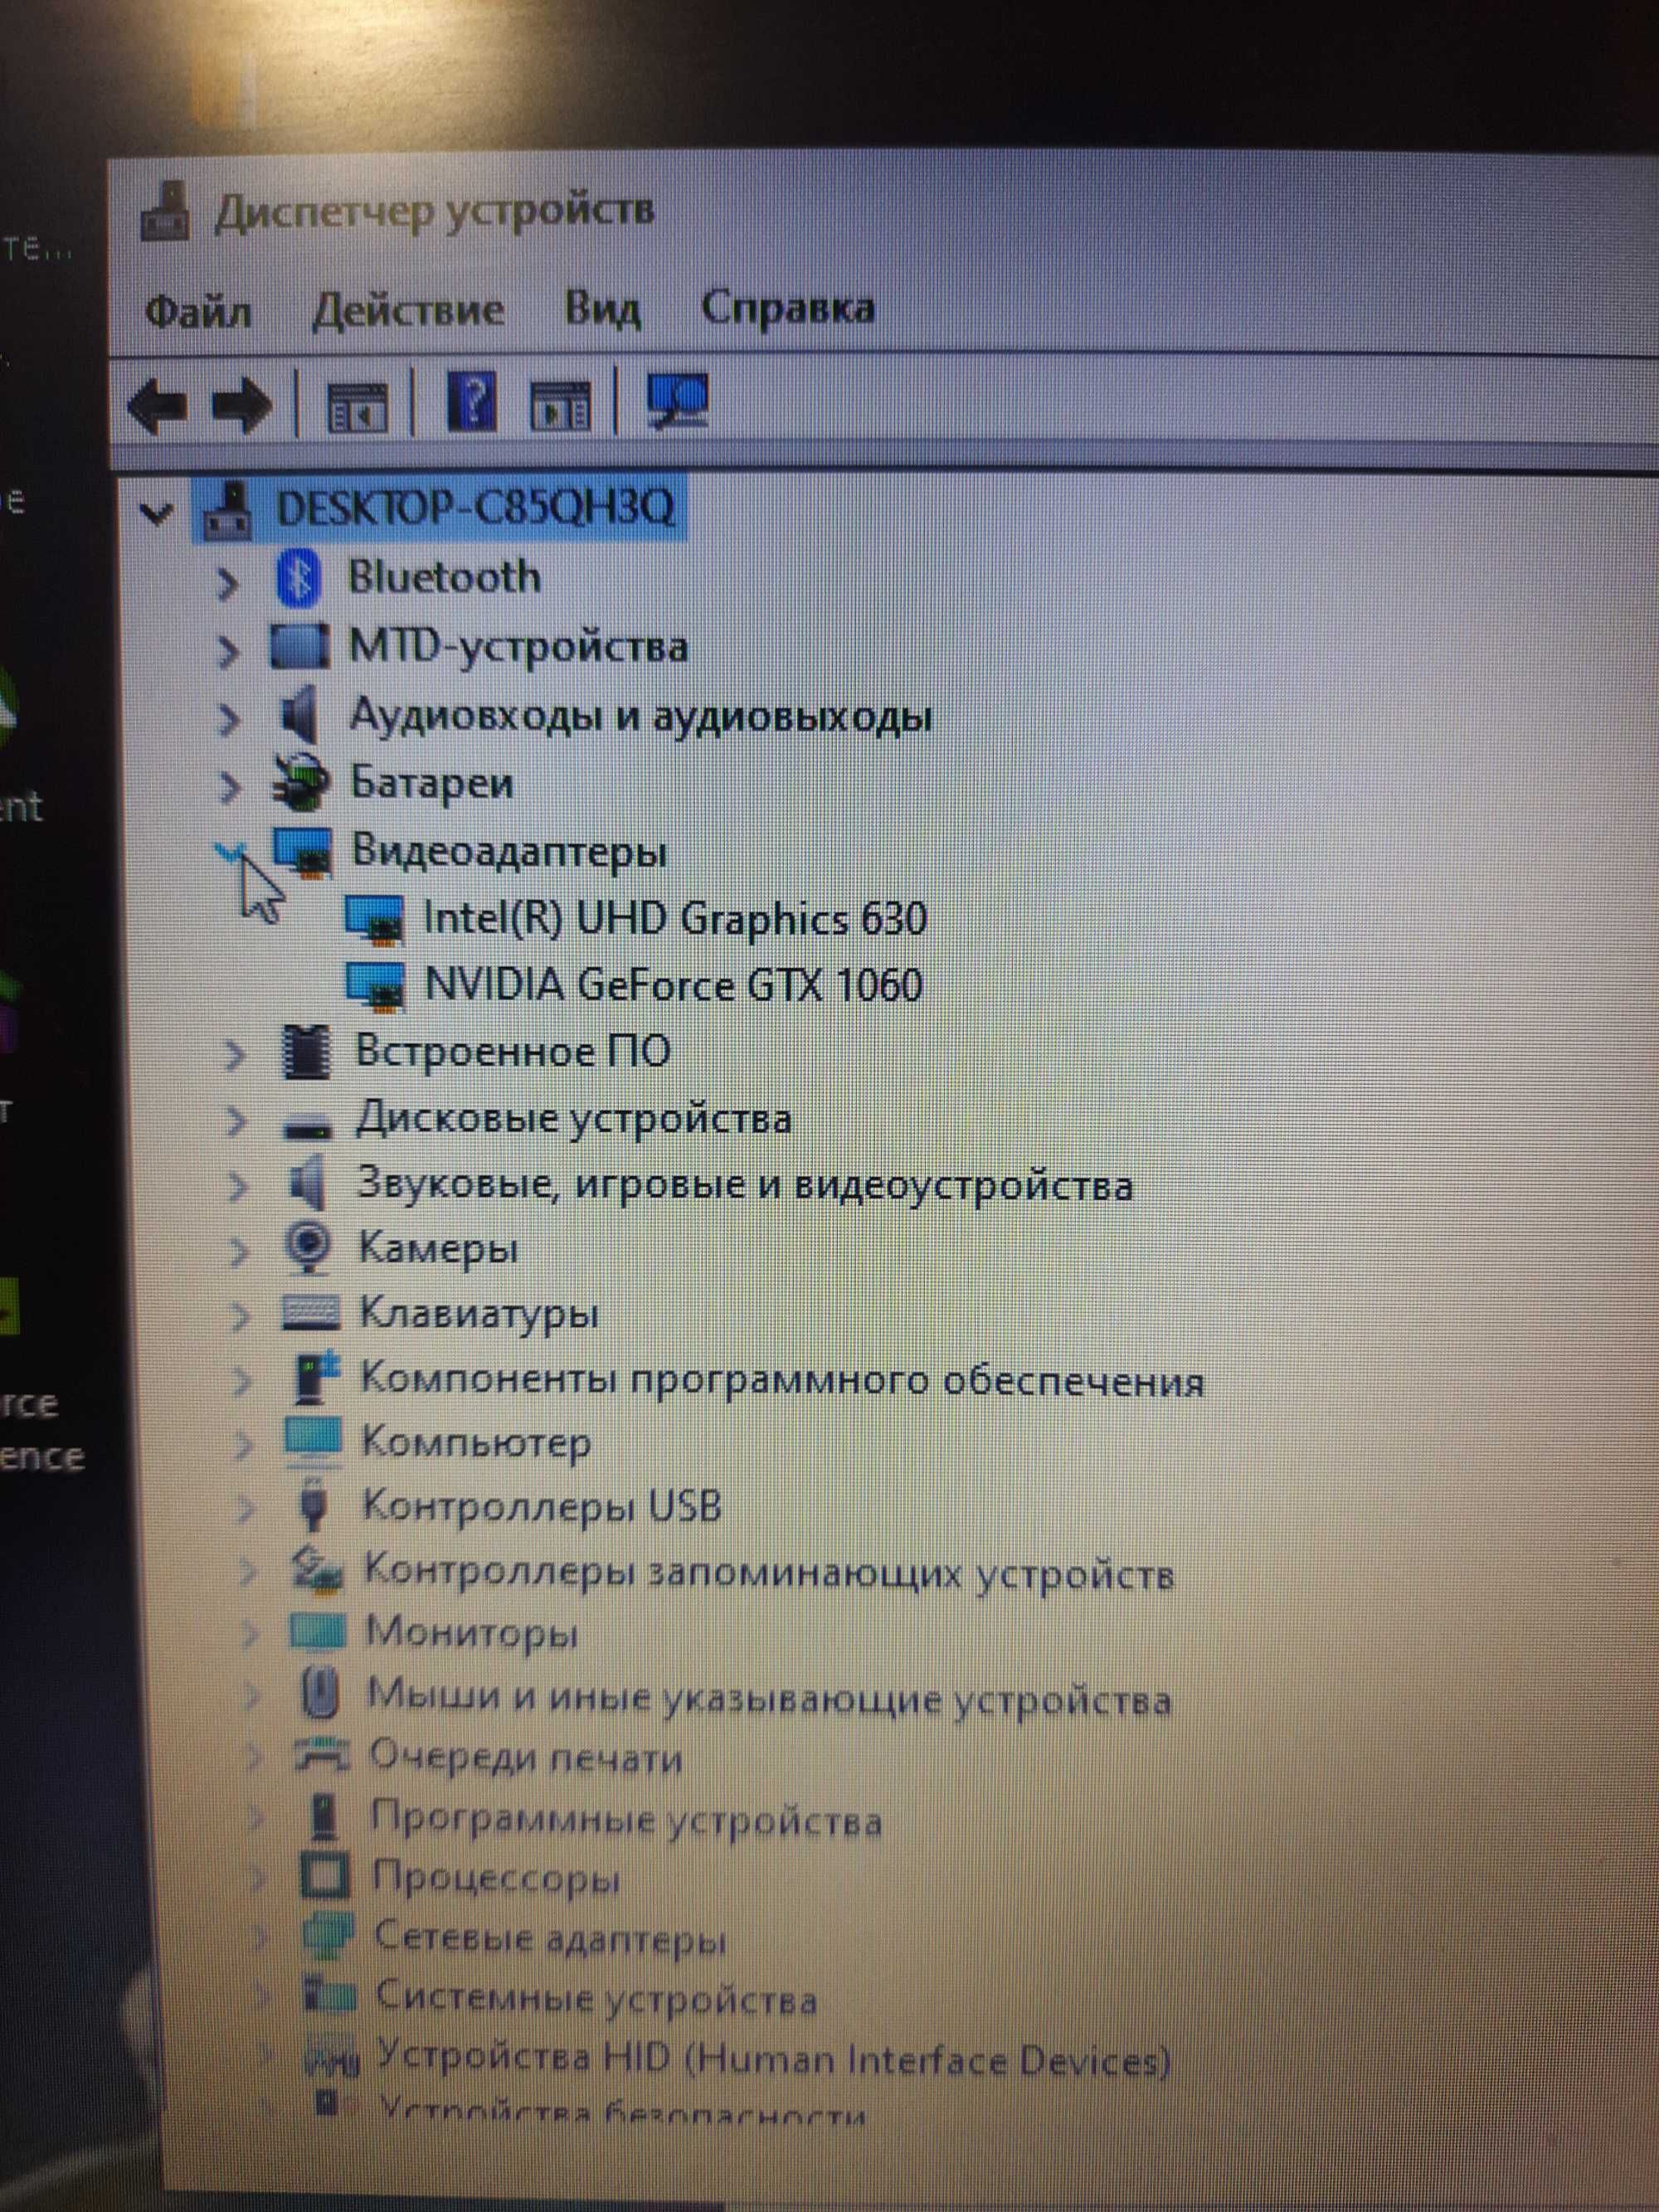Image resolution: width=1659 pixels, height=2212 pixels.
Task: Click the Процессоры icon
Action: click(x=325, y=1877)
